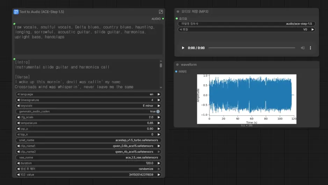Select previous clip_name2 model
Screen dimensions: 328x185
pos(18,152)
